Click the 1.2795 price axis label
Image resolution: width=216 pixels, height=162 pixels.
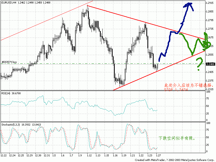pyautogui.click(x=210, y=20)
